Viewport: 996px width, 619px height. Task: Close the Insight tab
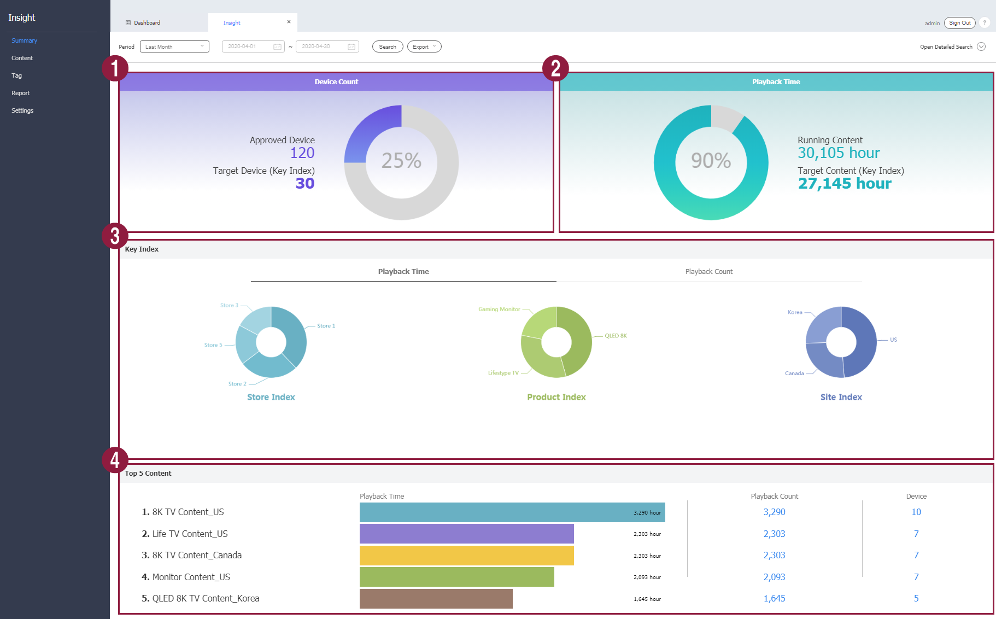[x=289, y=22]
